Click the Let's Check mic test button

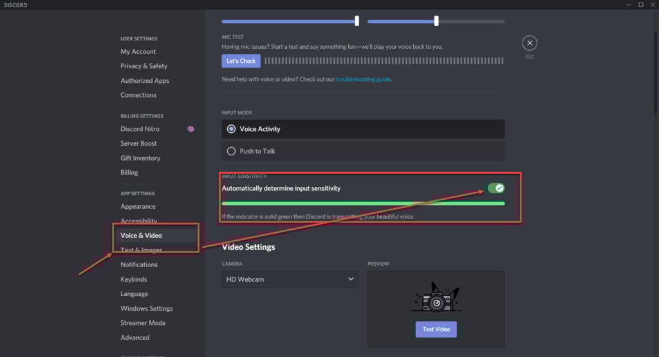[x=241, y=61]
